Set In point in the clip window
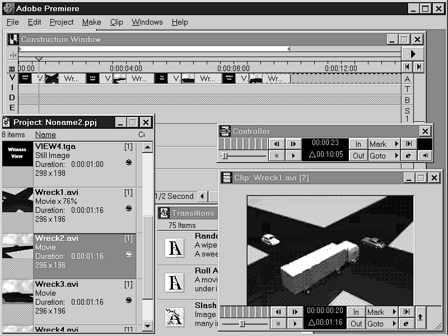Image resolution: width=448 pixels, height=336 pixels. (356, 312)
